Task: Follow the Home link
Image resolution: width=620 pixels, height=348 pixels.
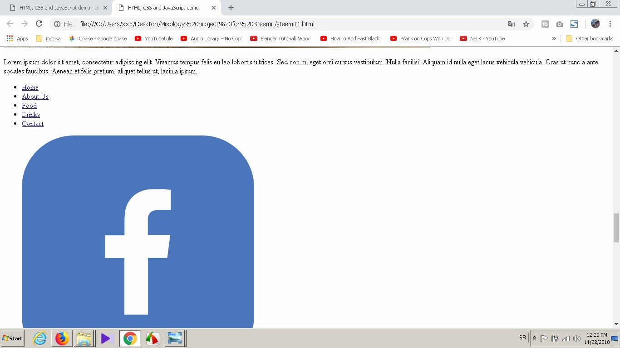Action: 30,87
